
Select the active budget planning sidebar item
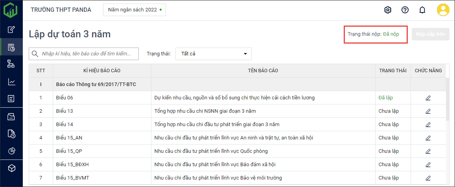[x=11, y=48]
